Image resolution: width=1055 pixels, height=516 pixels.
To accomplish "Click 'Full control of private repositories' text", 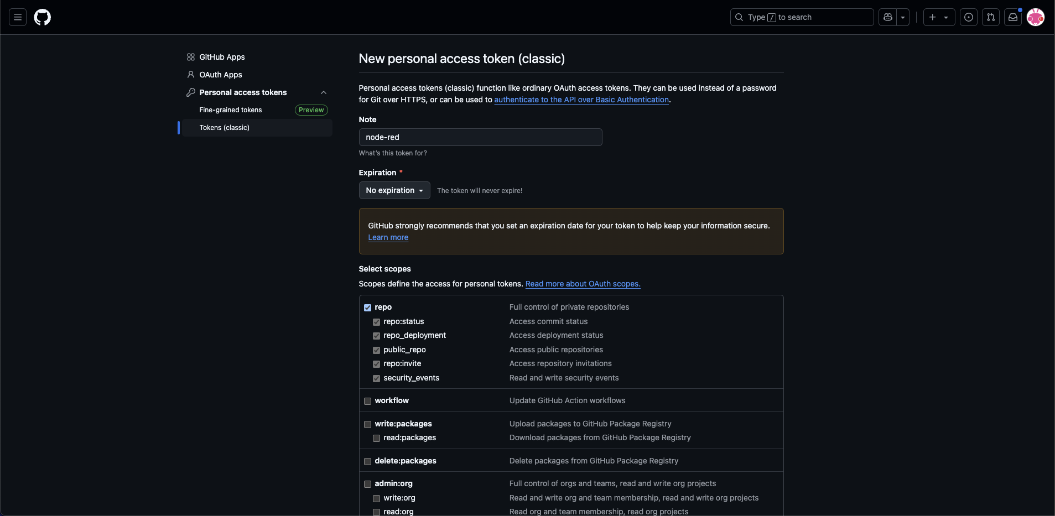I will click(569, 307).
